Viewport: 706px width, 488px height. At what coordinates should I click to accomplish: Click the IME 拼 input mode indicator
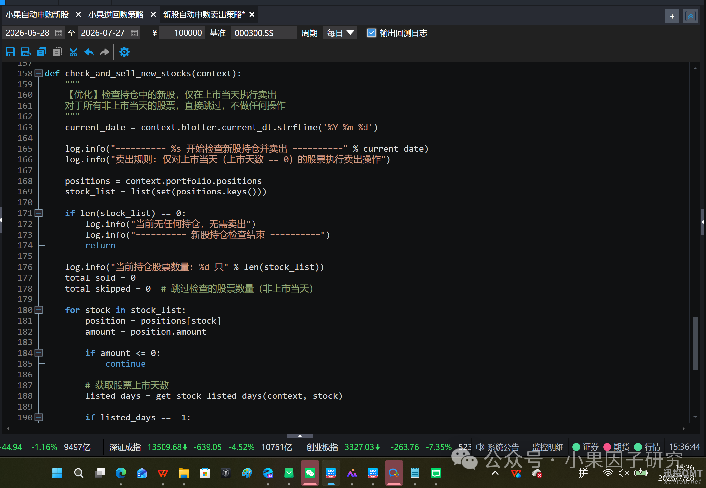coord(583,473)
